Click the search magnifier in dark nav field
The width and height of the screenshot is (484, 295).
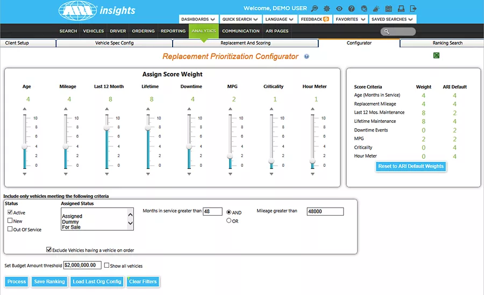point(387,32)
